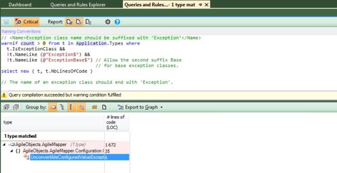Collapse the AgileObjects.AgileMapper assembly node
This screenshot has width=337, height=173.
pos(4,145)
